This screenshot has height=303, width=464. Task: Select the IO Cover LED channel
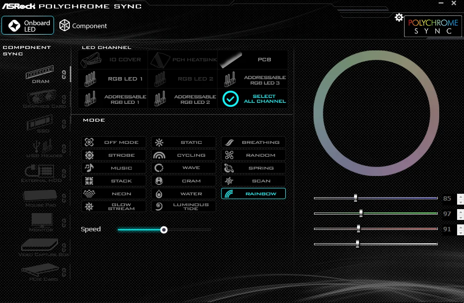click(x=113, y=60)
